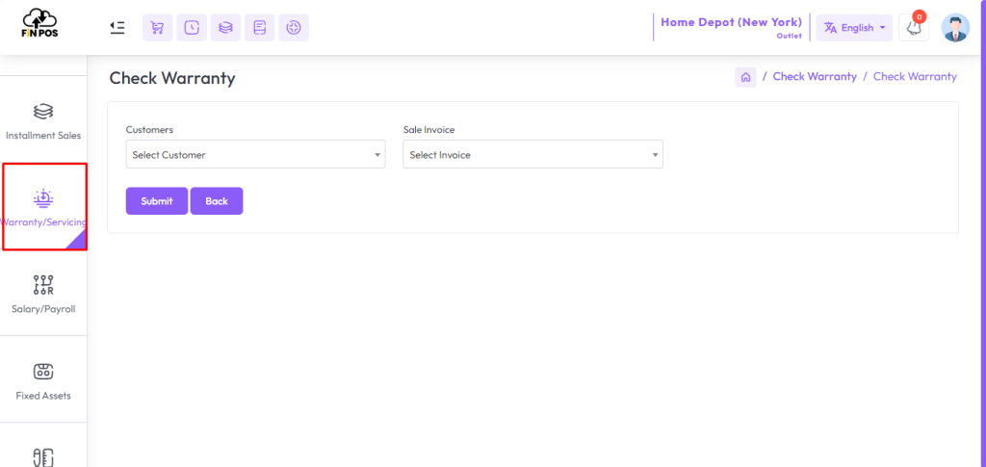The height and width of the screenshot is (467, 986).
Task: Click the Check Warranty page heading
Action: pyautogui.click(x=172, y=78)
